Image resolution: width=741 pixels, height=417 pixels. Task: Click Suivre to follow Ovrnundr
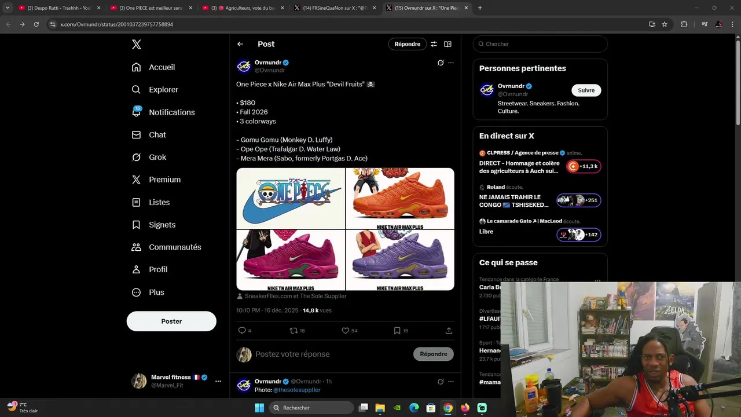point(586,90)
